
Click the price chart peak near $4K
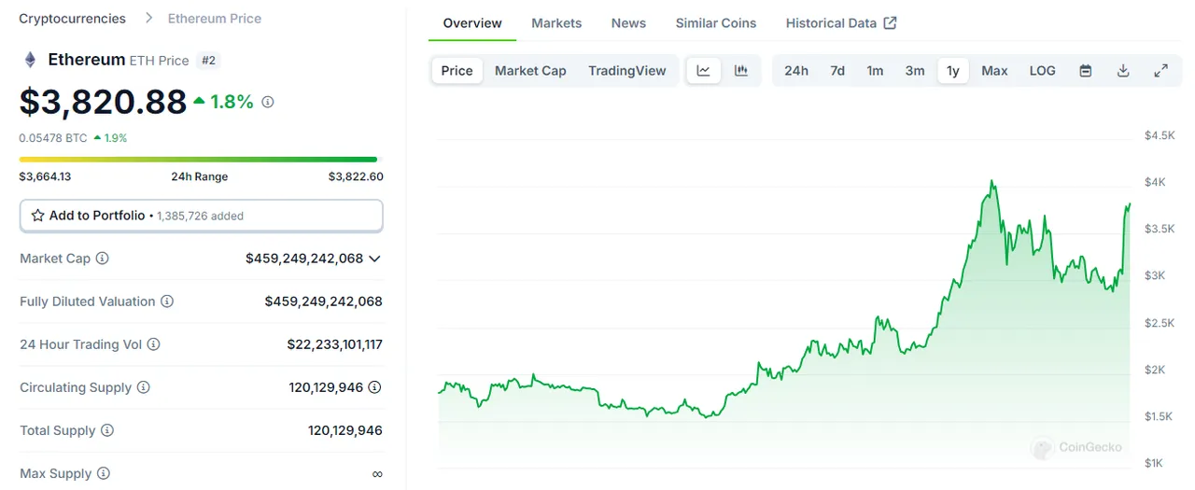991,183
